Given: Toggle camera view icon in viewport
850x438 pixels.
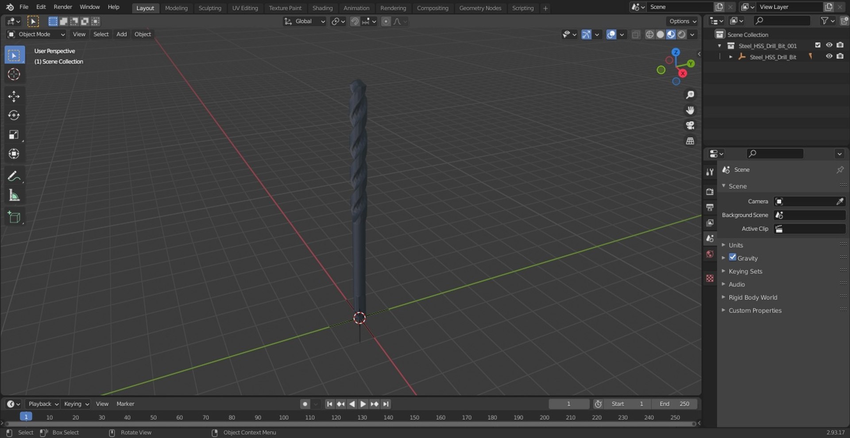Looking at the screenshot, I should (690, 126).
